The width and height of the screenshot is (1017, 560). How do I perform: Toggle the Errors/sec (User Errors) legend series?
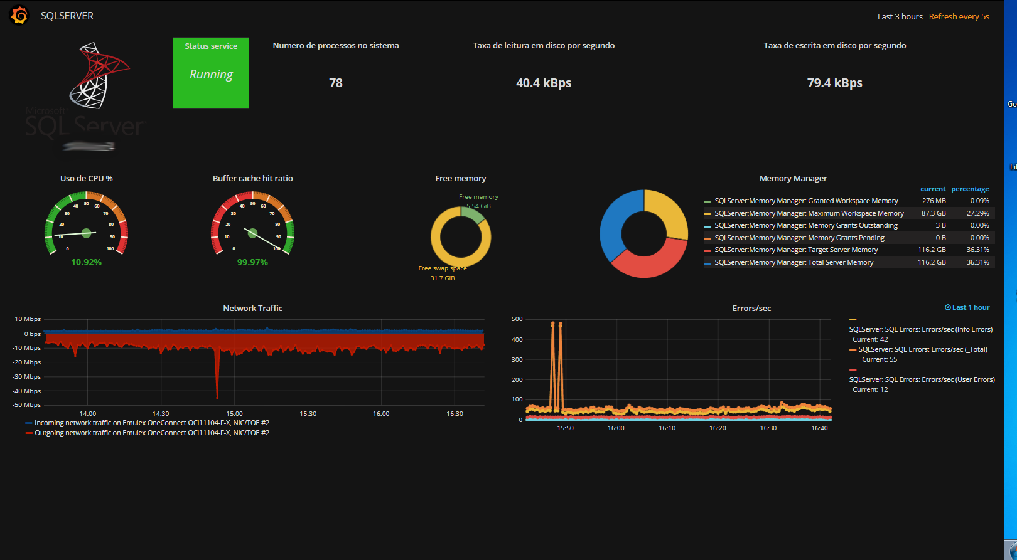click(922, 380)
